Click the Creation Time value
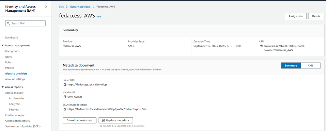 click(217, 46)
